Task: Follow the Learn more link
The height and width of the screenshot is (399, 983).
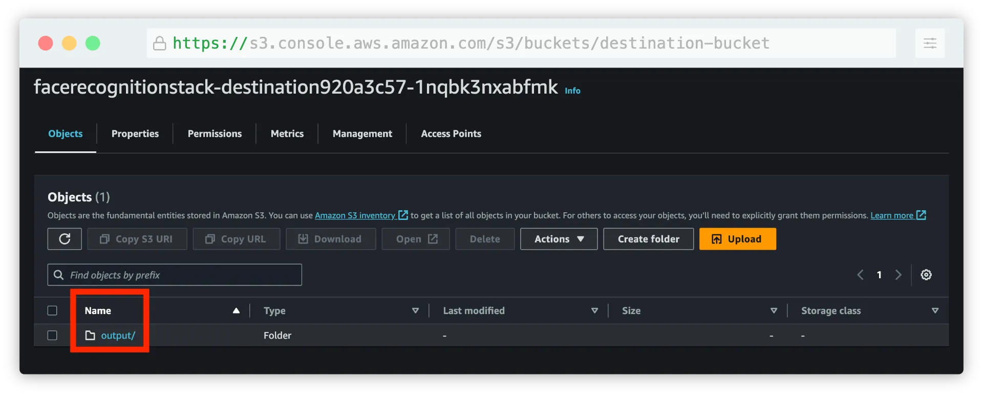Action: point(892,215)
